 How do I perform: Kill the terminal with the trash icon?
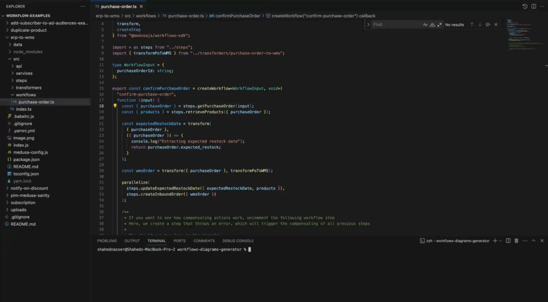click(516, 241)
